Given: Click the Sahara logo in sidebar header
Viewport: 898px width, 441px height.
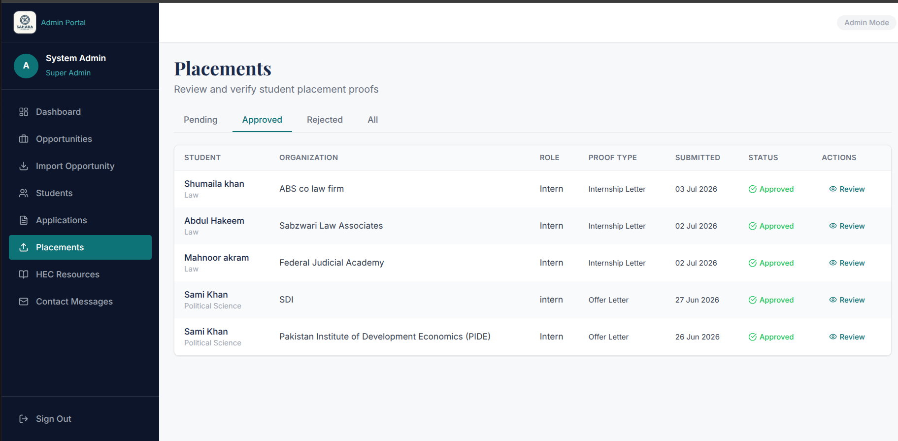Looking at the screenshot, I should click(25, 22).
